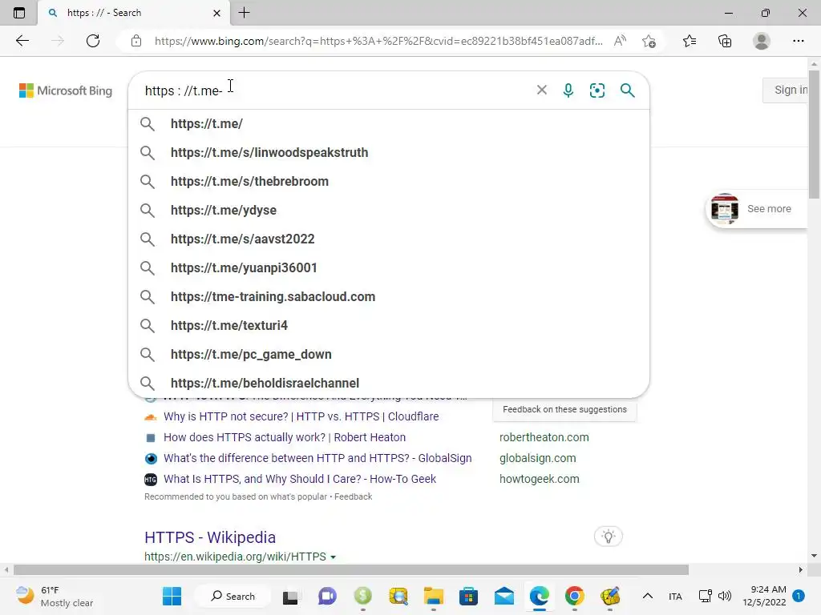The height and width of the screenshot is (615, 821).
Task: Open Collections icon in toolbar
Action: pyautogui.click(x=725, y=41)
